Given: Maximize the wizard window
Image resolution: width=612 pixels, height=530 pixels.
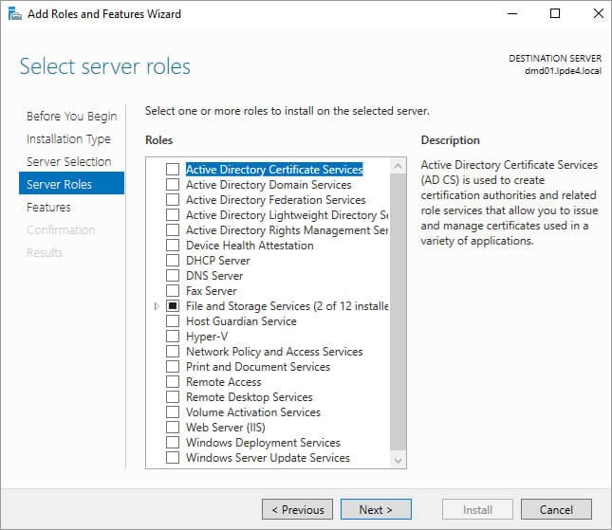Looking at the screenshot, I should click(x=555, y=13).
